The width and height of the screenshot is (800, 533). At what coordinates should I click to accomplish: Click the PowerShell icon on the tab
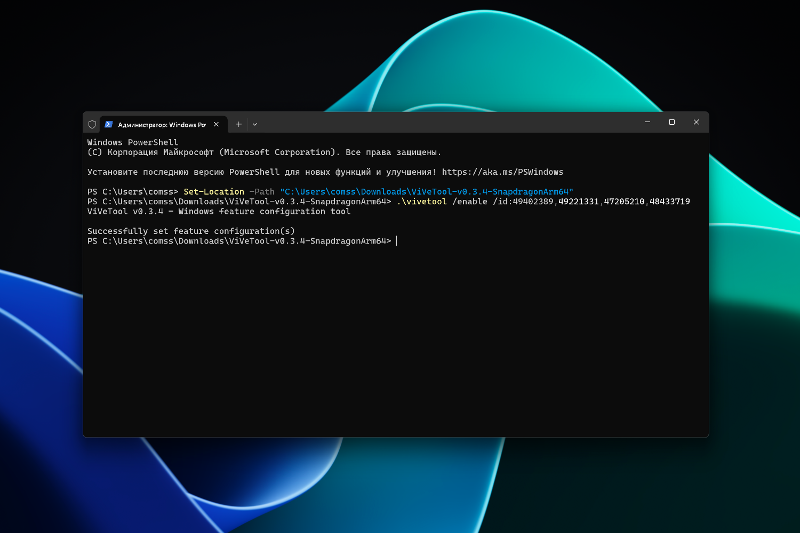[109, 124]
